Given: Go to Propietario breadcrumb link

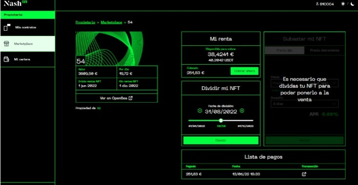Looking at the screenshot, I should tap(85, 22).
